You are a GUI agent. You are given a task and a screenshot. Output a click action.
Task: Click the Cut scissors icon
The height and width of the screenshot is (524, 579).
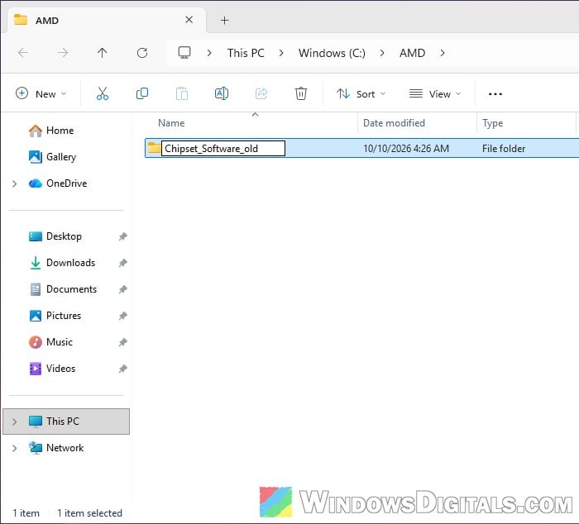[103, 93]
